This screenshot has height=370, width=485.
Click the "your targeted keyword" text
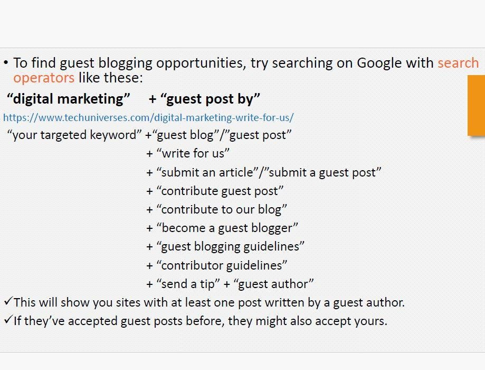coord(74,135)
